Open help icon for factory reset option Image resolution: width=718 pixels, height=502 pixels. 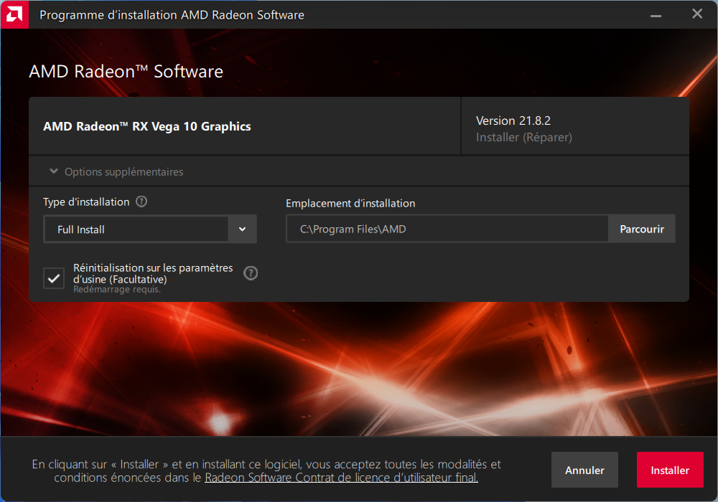click(x=251, y=273)
